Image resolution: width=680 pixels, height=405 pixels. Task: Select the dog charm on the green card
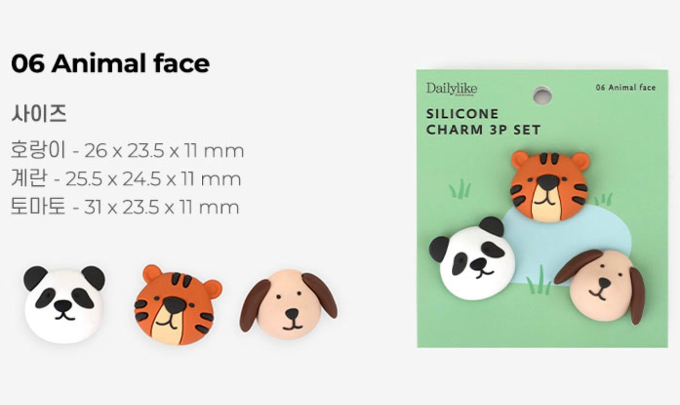point(600,287)
